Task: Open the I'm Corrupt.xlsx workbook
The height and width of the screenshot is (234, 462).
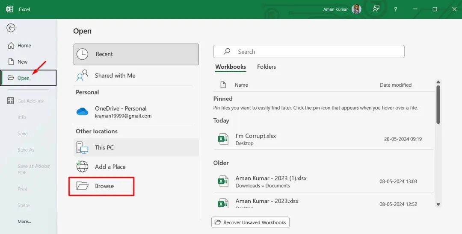Action: tap(323, 139)
